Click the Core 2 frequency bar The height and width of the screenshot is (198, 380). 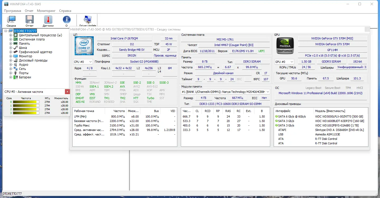coord(26,109)
